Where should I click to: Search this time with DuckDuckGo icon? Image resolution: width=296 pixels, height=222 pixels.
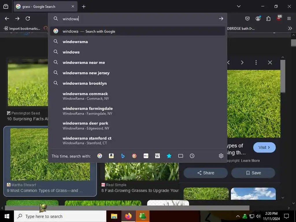134,156
